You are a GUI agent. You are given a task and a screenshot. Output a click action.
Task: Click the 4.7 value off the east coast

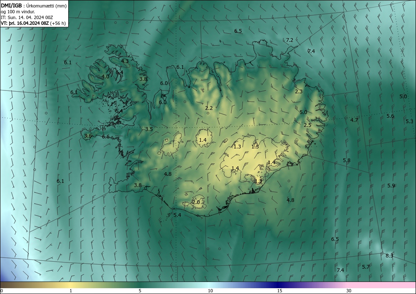pos(354,120)
